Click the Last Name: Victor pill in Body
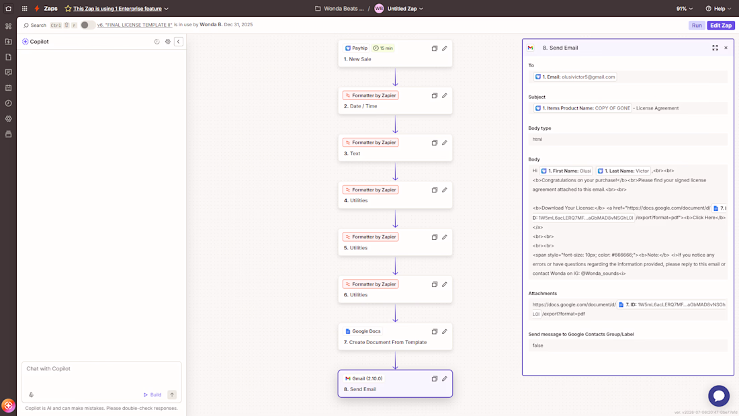 click(623, 171)
